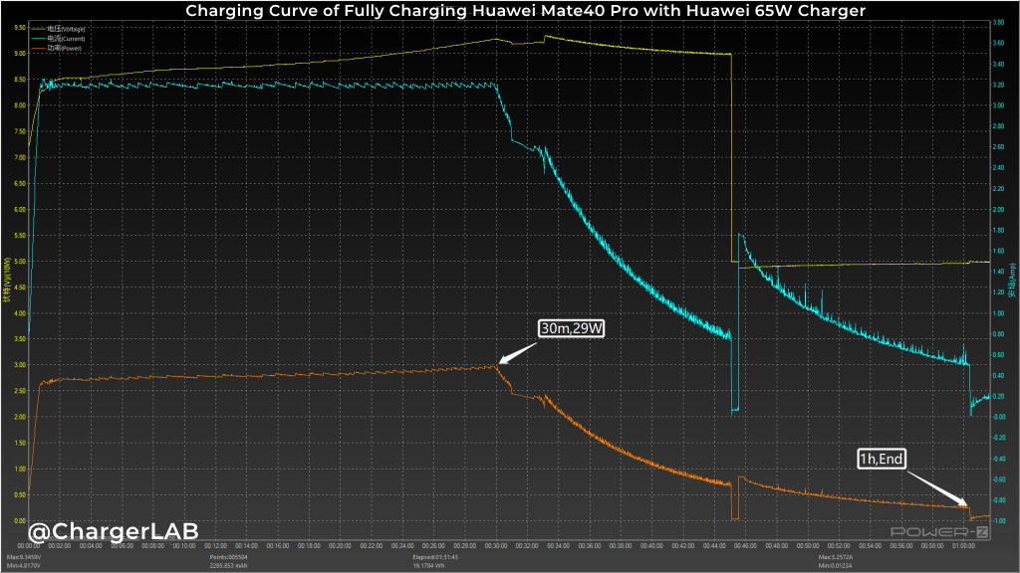The height and width of the screenshot is (573, 1020).
Task: Select the chart title text
Action: pyautogui.click(x=526, y=10)
